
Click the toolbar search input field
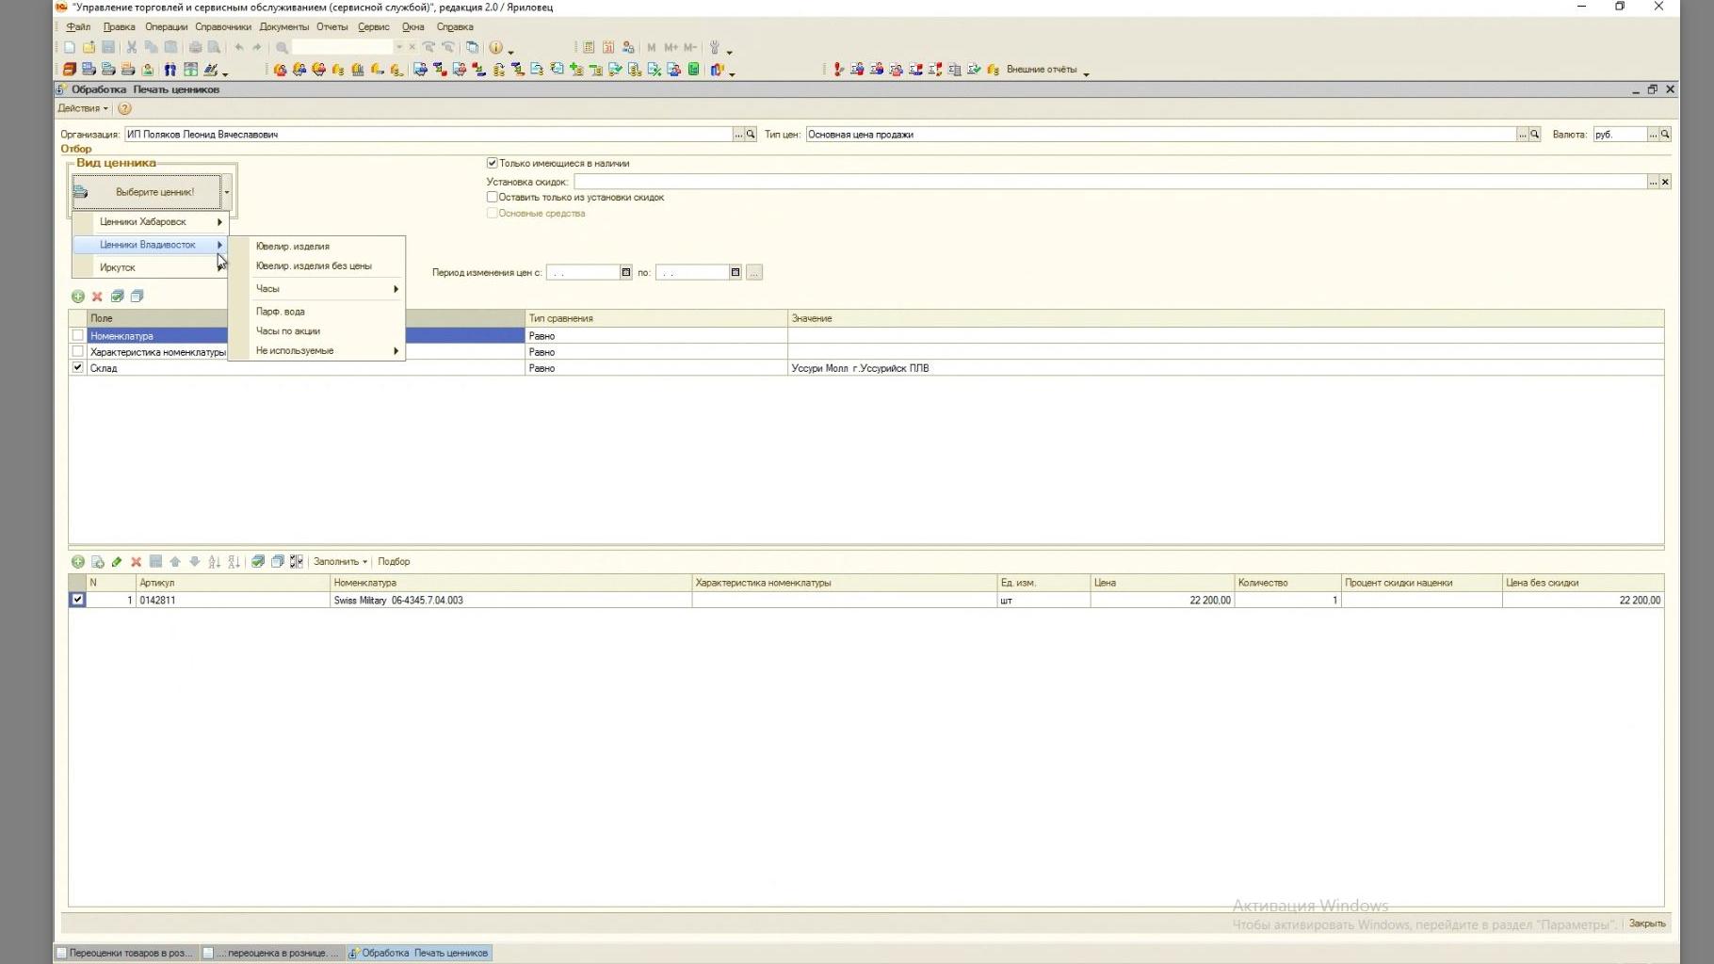[342, 47]
